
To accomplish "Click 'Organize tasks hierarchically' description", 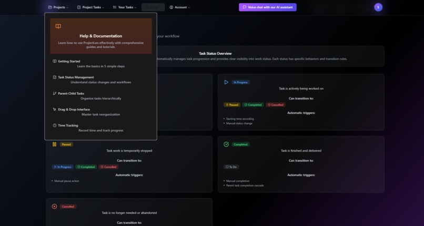I will [x=101, y=99].
